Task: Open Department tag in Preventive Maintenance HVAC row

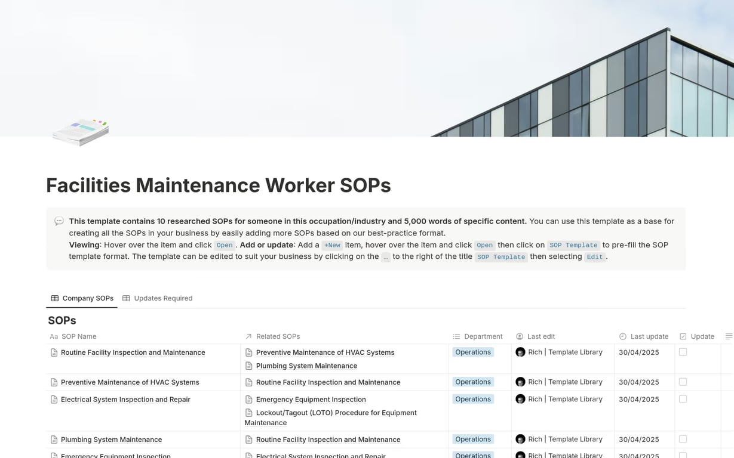Action: 473,382
